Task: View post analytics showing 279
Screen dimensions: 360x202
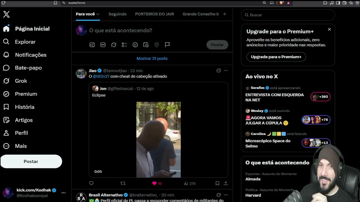Action: click(190, 183)
